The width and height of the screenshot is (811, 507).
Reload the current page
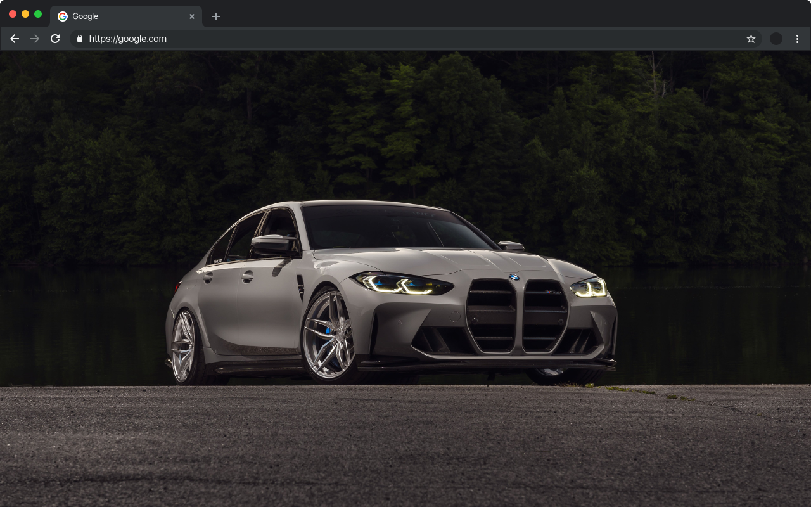point(55,39)
